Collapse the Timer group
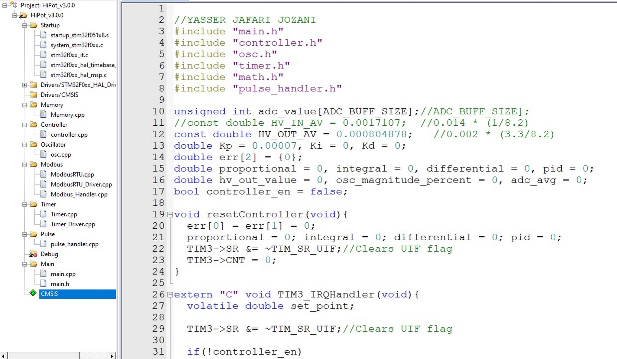617x359 pixels. coord(25,204)
